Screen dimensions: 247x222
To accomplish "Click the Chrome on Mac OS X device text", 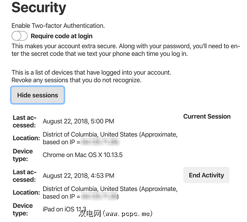I will (x=83, y=155).
